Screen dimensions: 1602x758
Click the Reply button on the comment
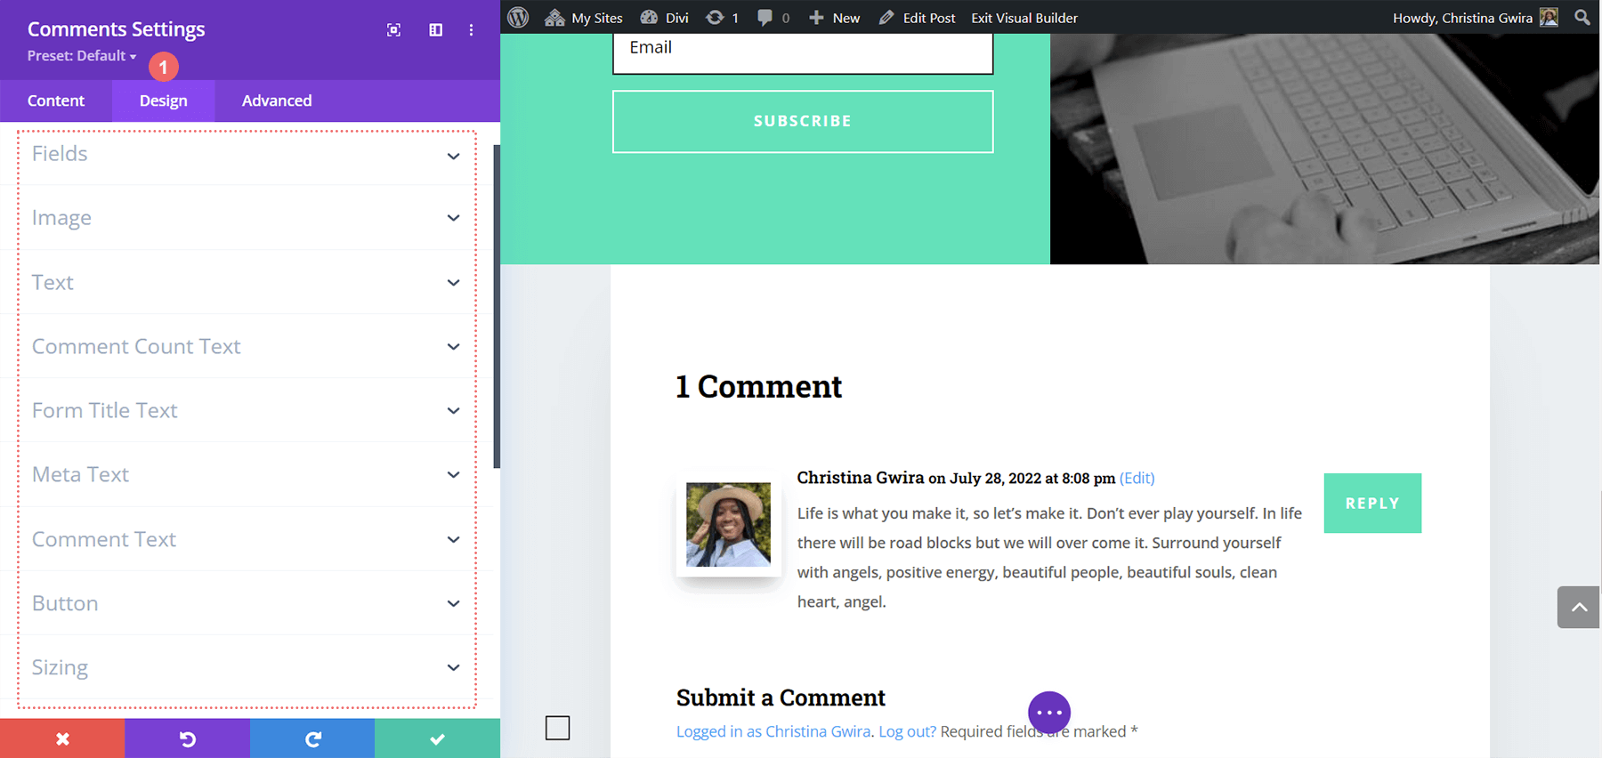pos(1371,504)
